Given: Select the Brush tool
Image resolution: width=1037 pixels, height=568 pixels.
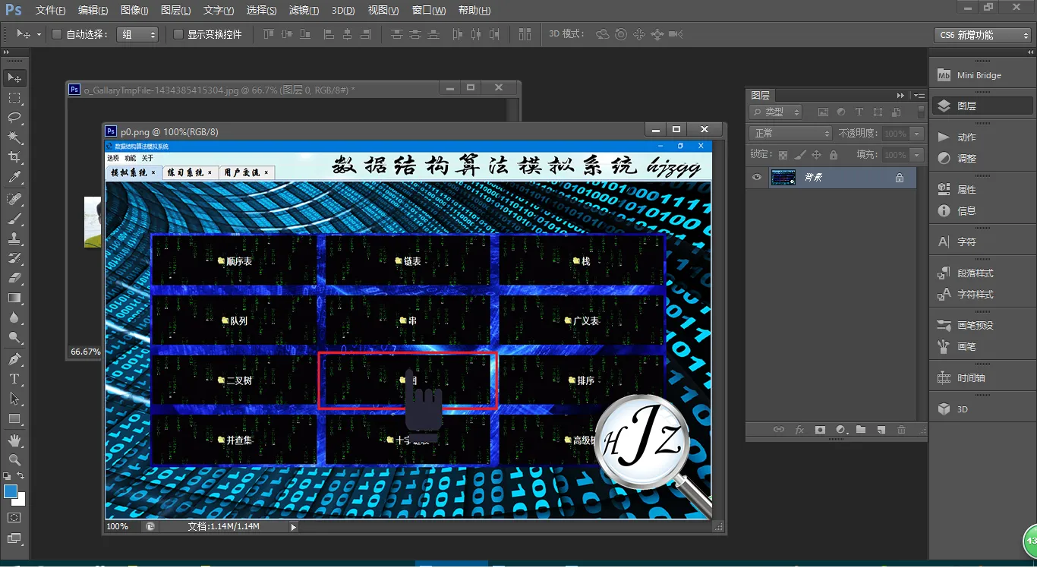Looking at the screenshot, I should 14,219.
